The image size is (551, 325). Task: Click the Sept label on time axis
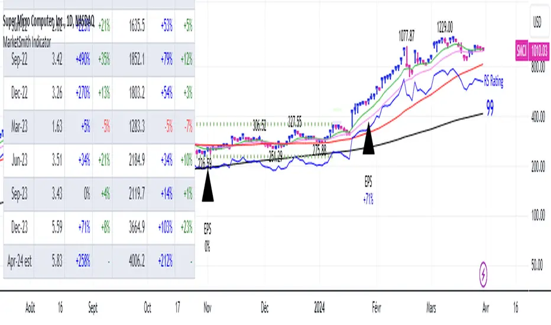point(93,308)
